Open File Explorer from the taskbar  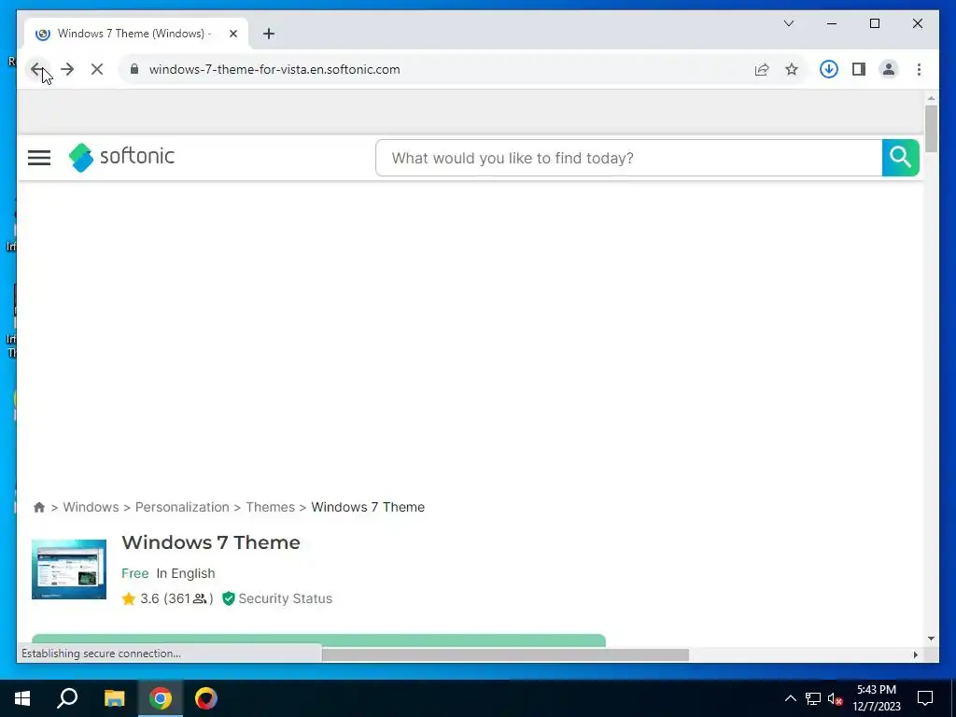tap(114, 698)
